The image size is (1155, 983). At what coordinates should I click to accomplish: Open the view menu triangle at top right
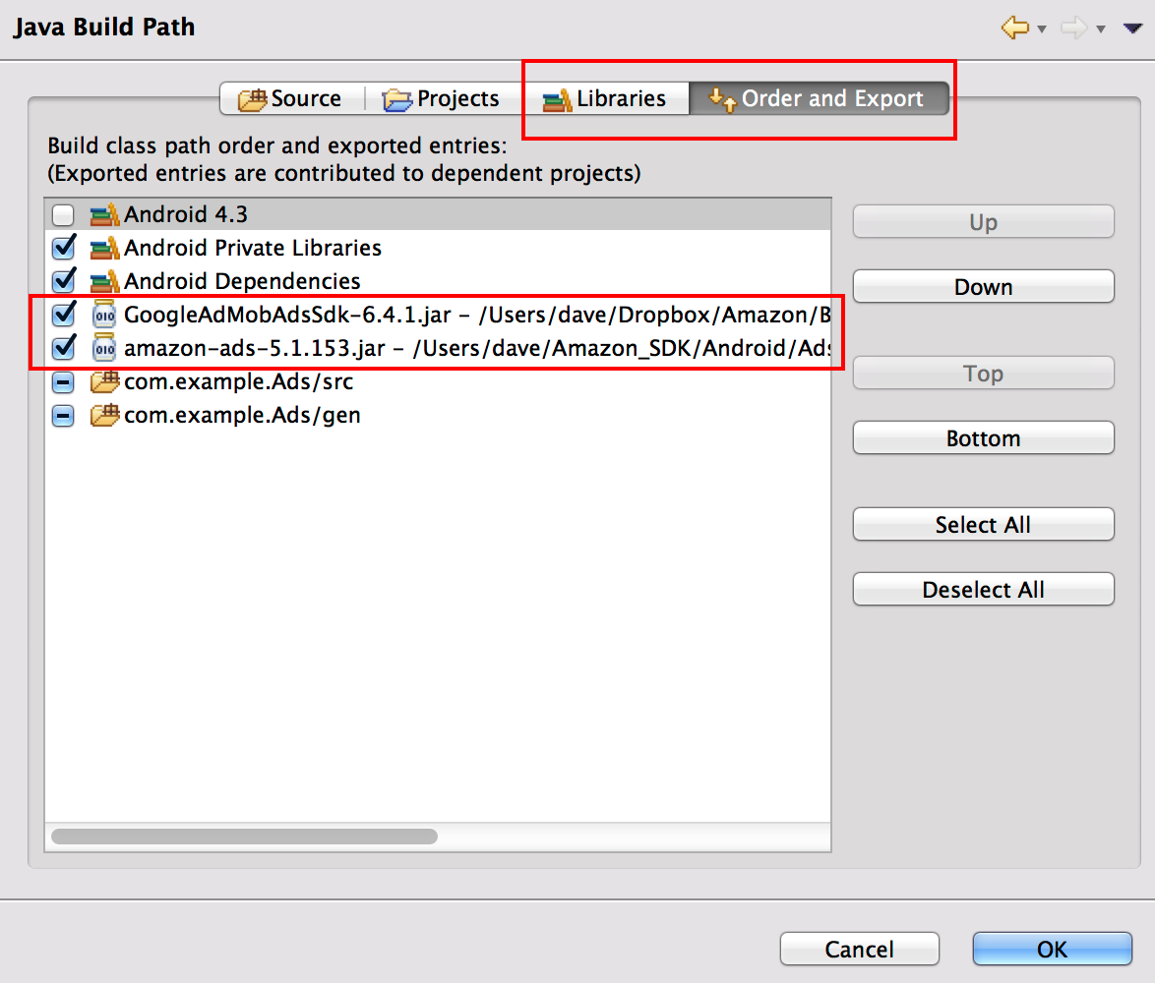tap(1132, 29)
